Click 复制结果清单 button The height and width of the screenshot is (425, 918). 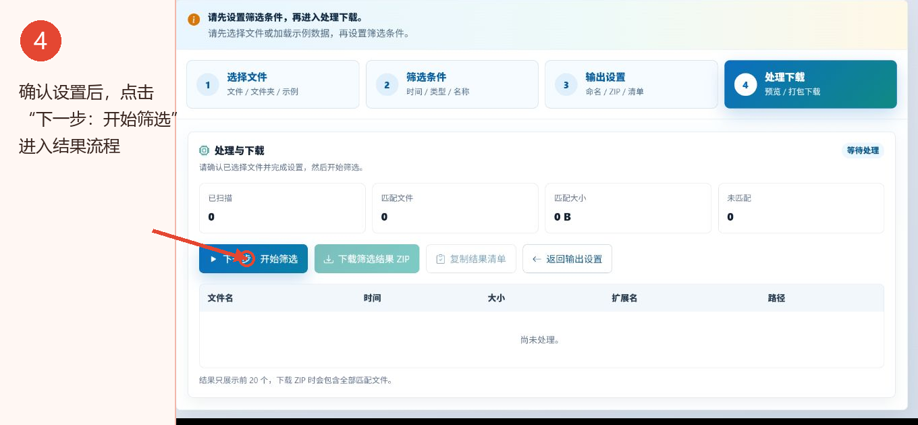point(470,259)
